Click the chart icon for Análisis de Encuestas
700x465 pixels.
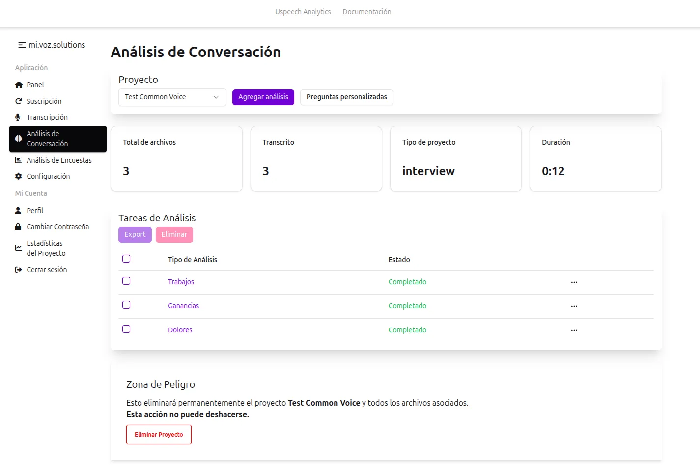pos(19,160)
